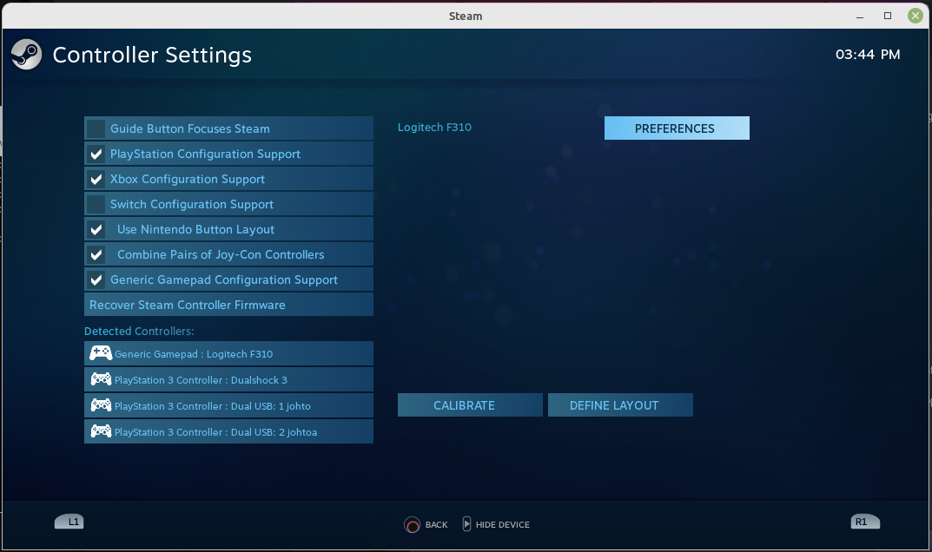Viewport: 932px width, 552px height.
Task: Start the Calibrate option
Action: 470,405
